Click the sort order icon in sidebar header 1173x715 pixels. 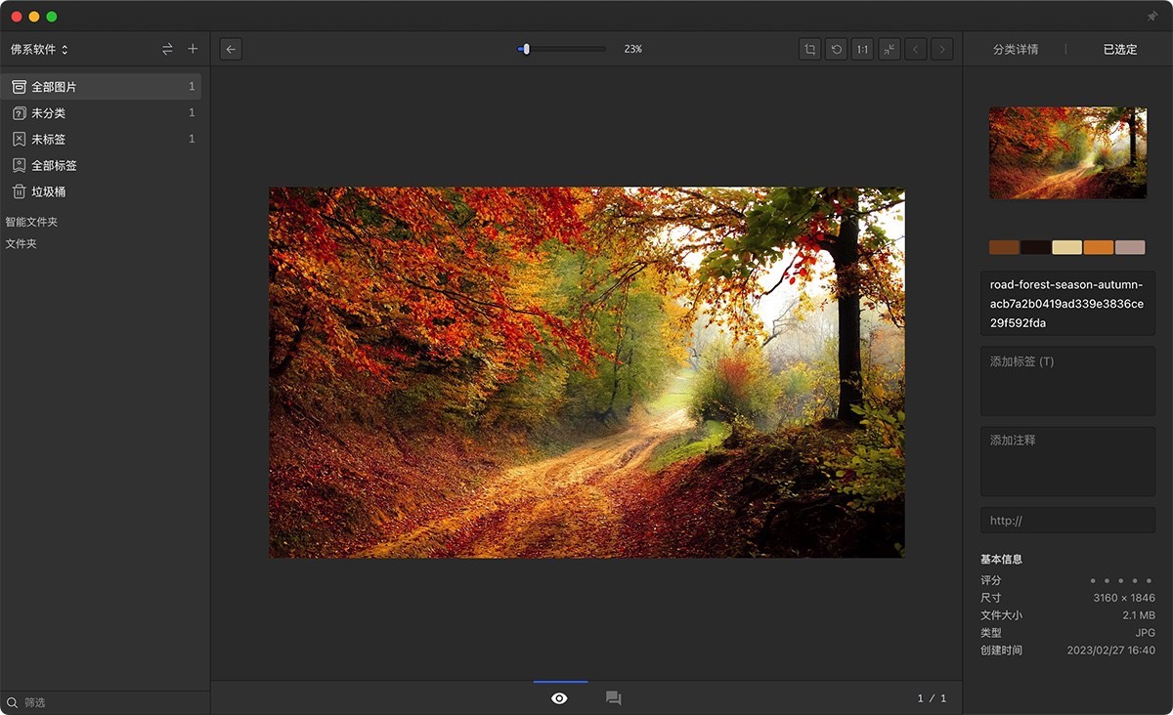[x=166, y=49]
